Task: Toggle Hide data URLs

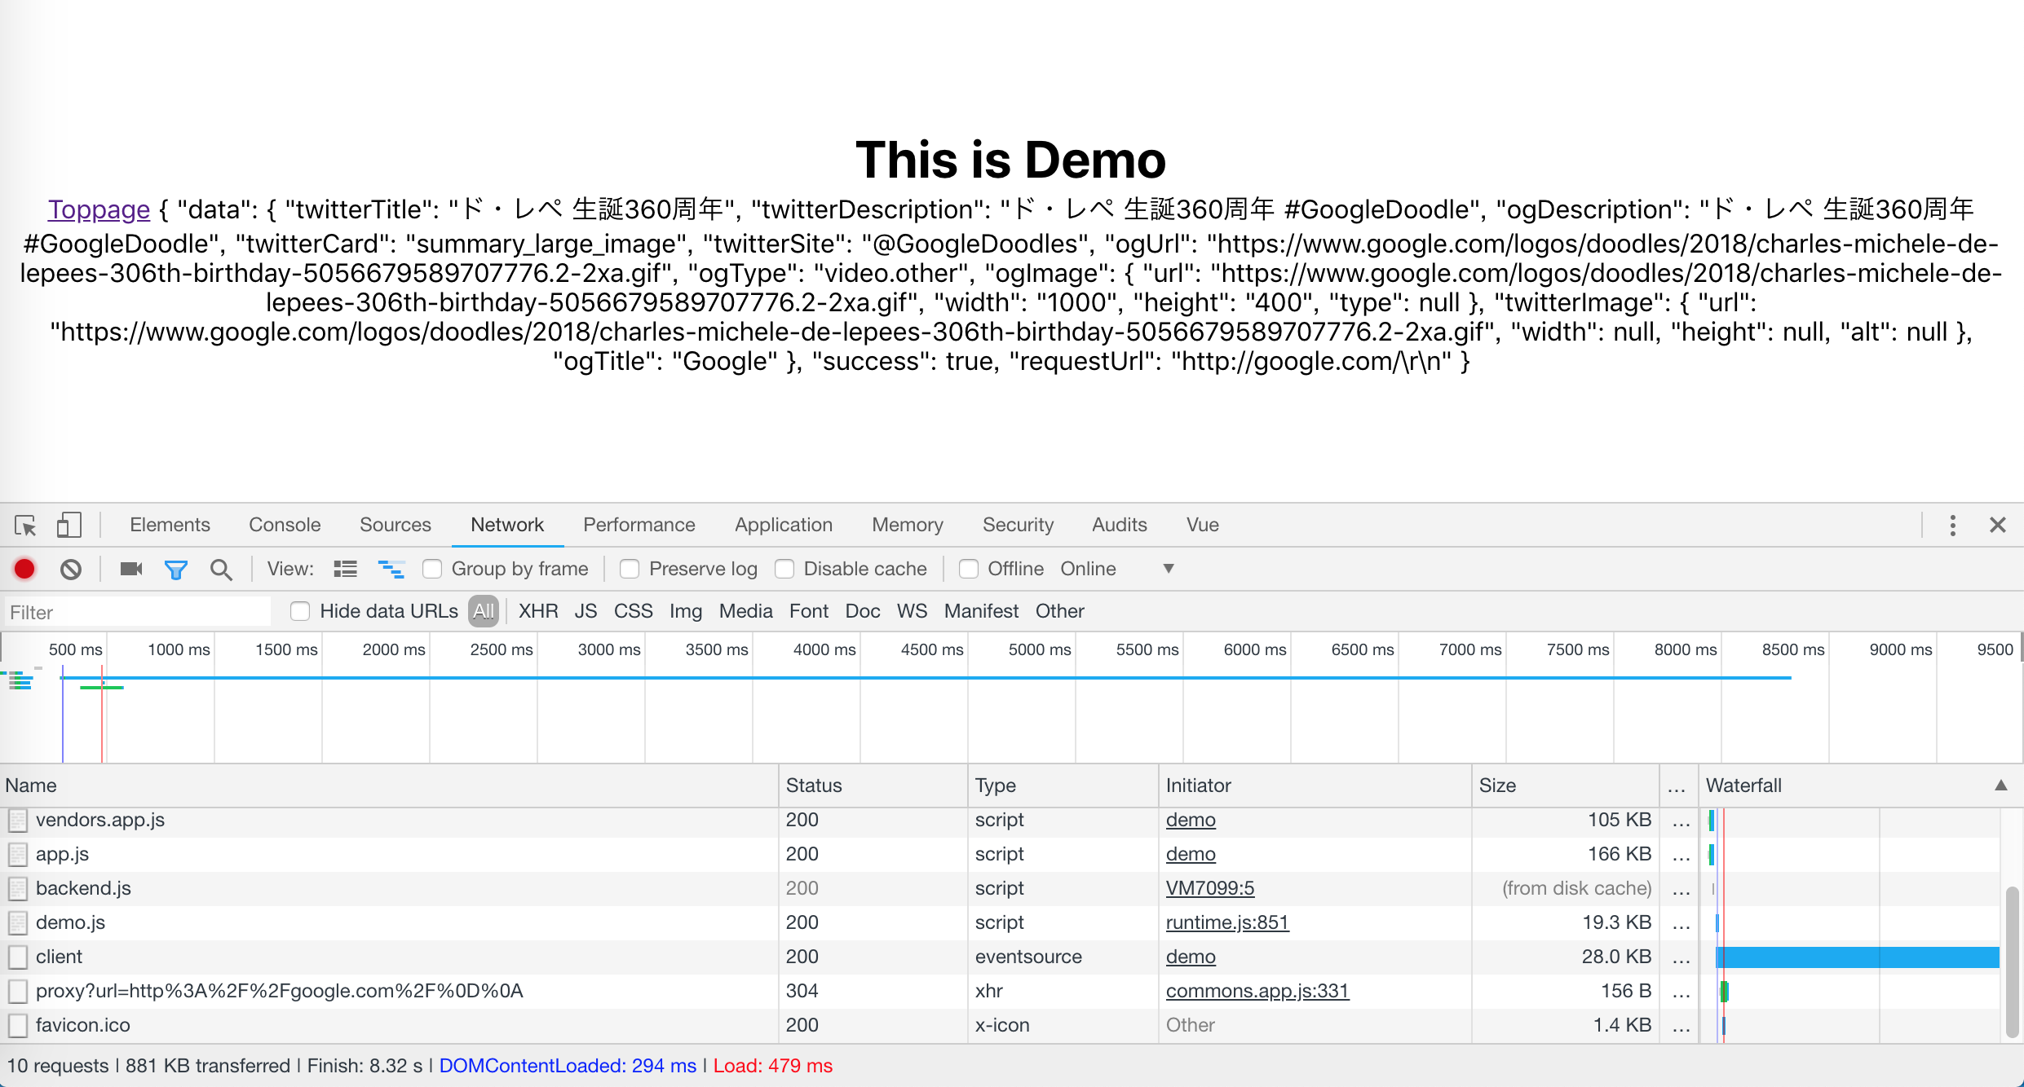Action: (299, 611)
